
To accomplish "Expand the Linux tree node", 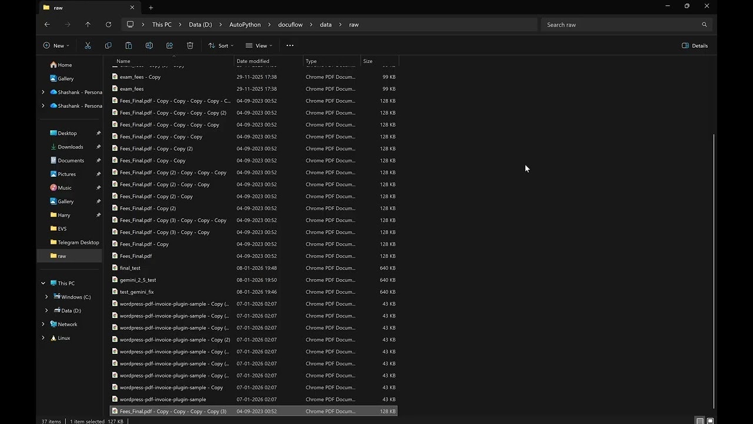I will coord(43,338).
